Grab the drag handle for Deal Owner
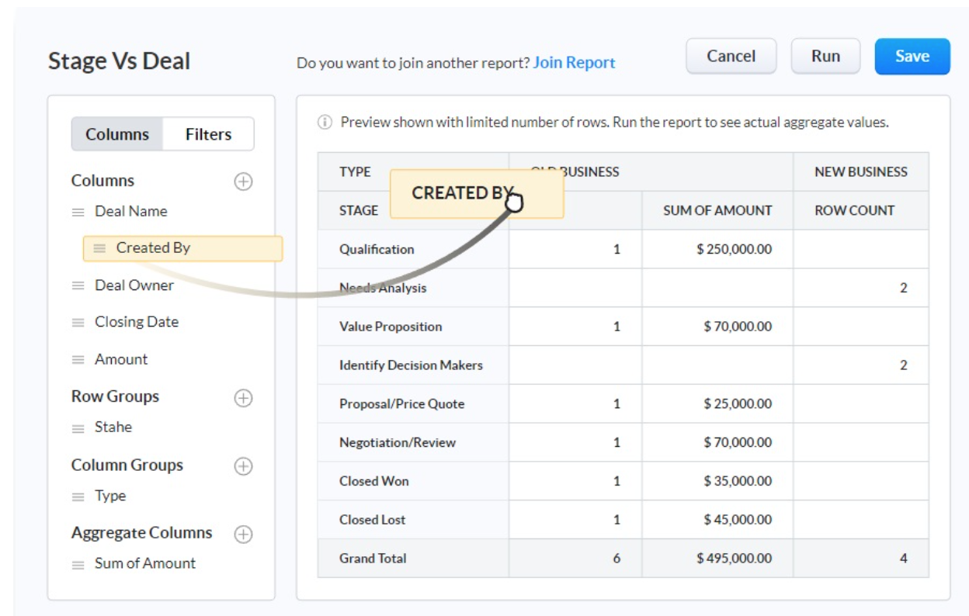 click(78, 286)
